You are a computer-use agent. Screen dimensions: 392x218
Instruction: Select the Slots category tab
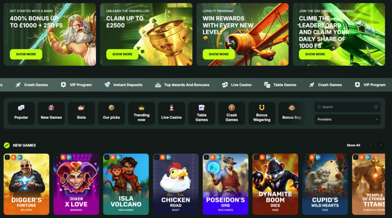tap(81, 113)
